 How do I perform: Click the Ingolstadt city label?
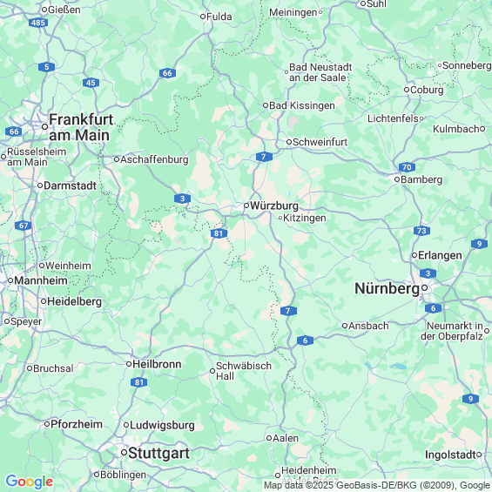coord(450,455)
